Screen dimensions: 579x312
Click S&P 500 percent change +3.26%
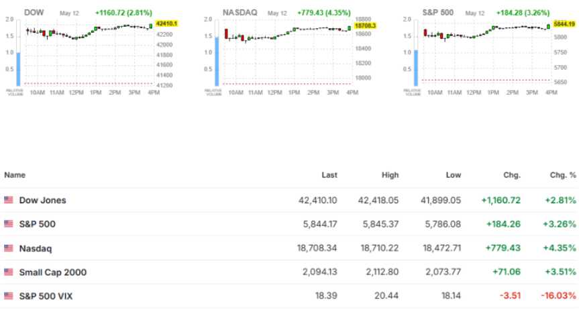[560, 224]
